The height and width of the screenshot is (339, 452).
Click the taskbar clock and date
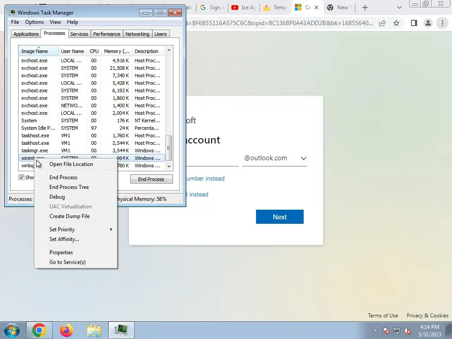pos(429,331)
